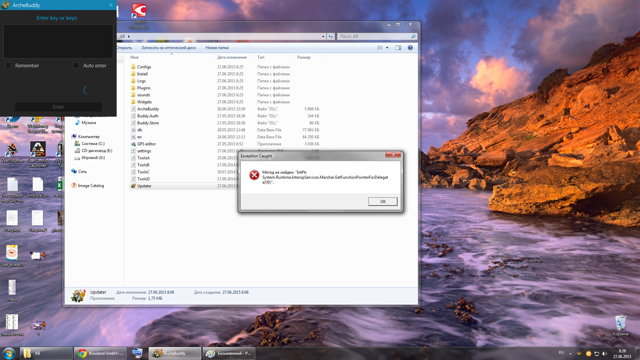This screenshot has width=640, height=360.
Task: Enable the Auto enter checkbox
Action: click(76, 66)
